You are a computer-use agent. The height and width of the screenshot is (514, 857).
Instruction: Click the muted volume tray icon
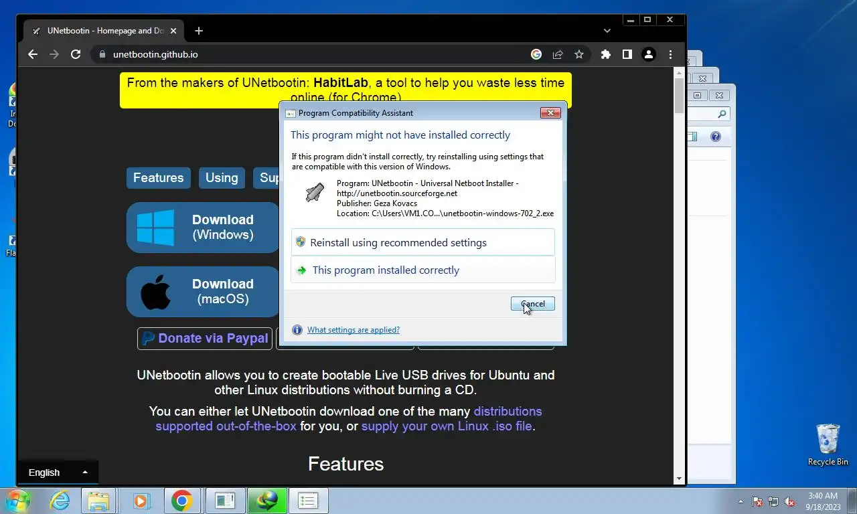coord(789,501)
